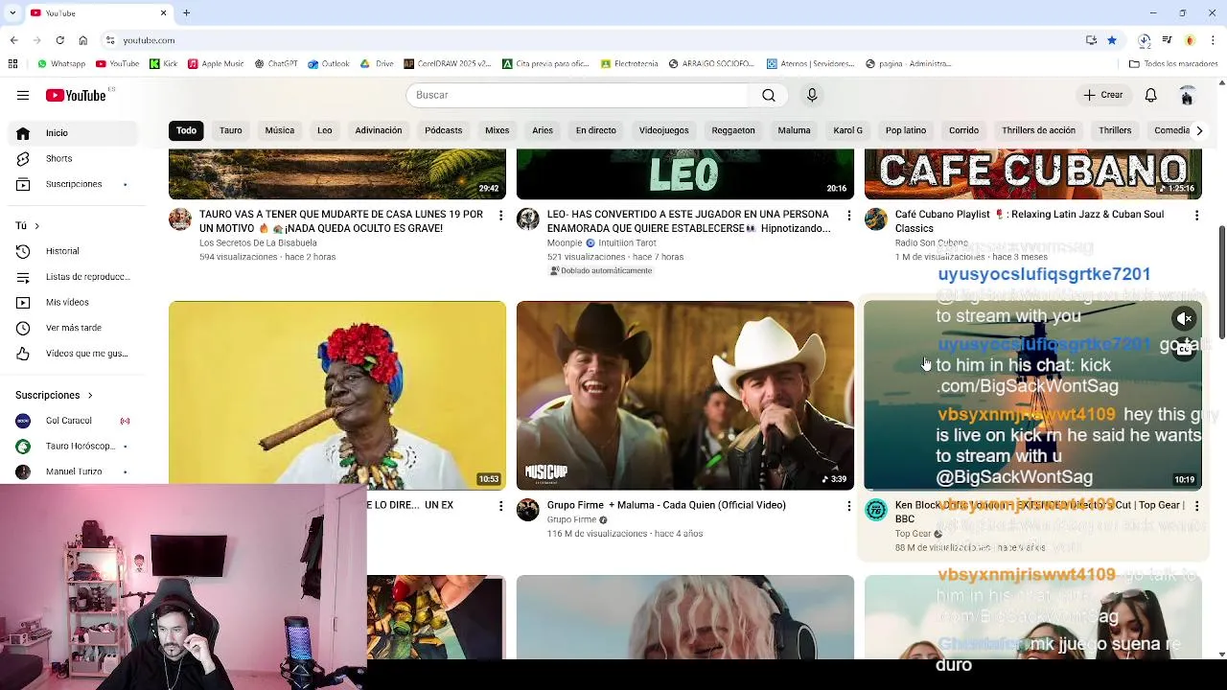Open the Apple Music bookmark
This screenshot has height=690, width=1227.
pyautogui.click(x=216, y=64)
